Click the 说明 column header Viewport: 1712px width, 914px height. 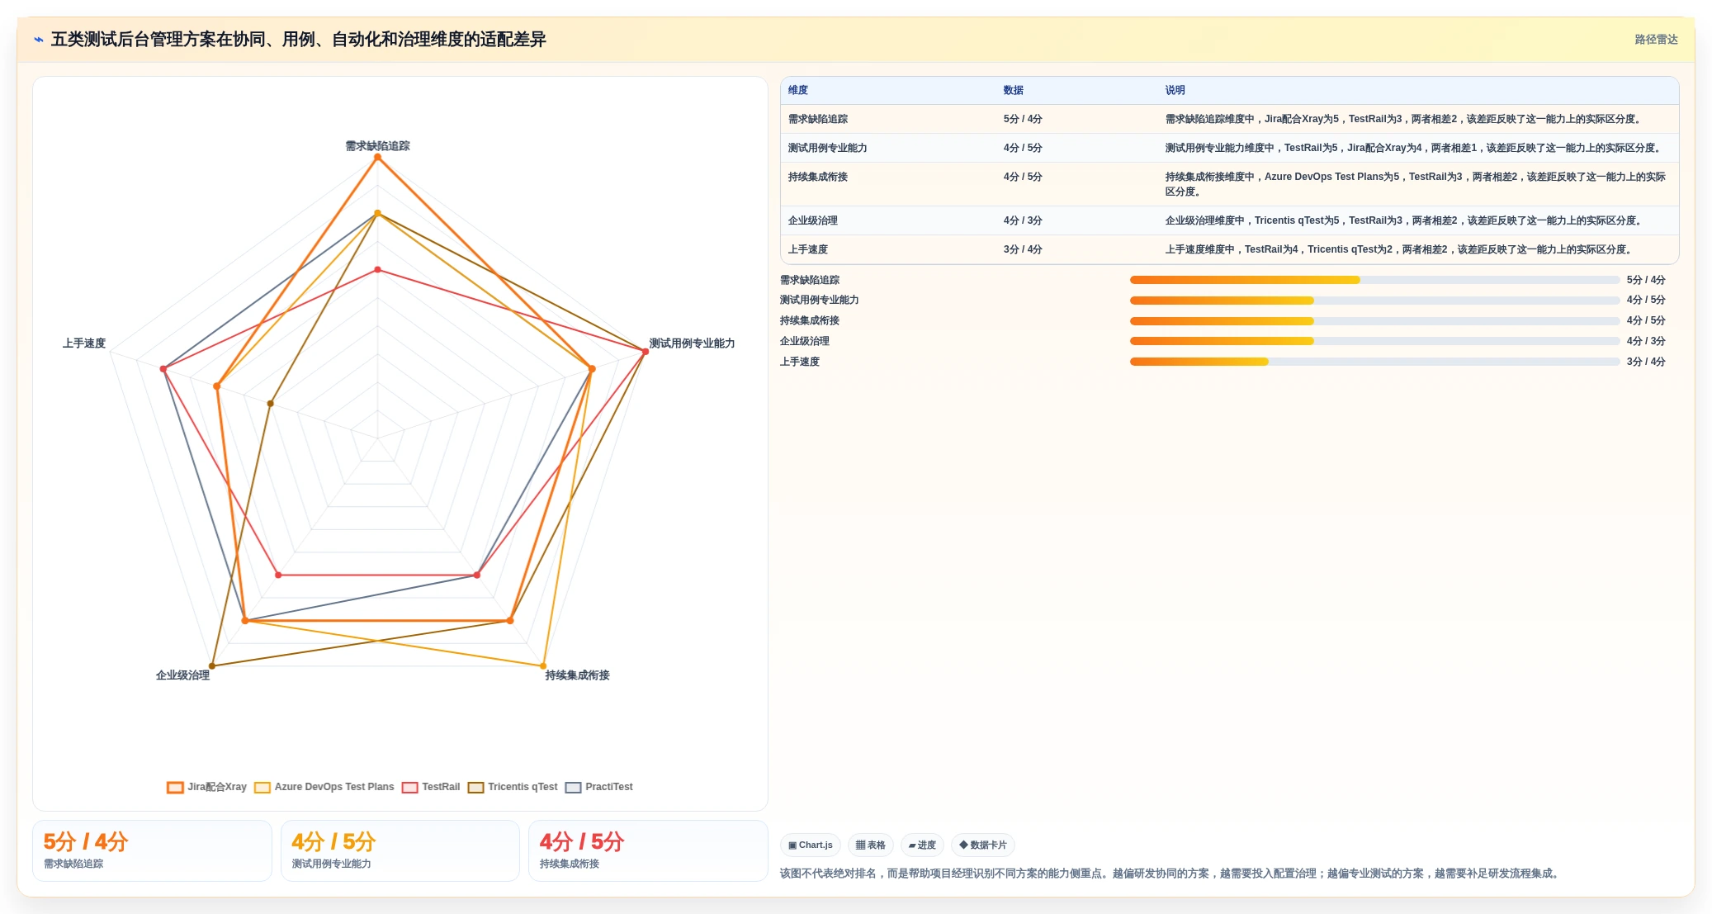[x=1175, y=90]
